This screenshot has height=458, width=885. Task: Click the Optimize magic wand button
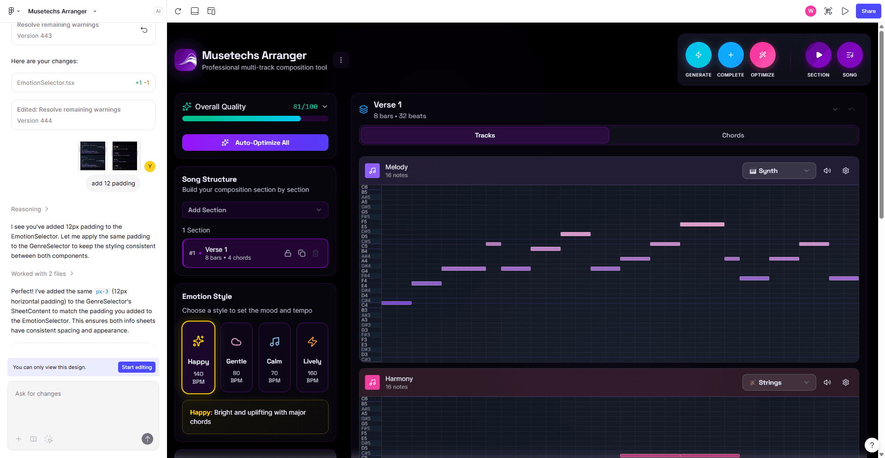click(762, 55)
